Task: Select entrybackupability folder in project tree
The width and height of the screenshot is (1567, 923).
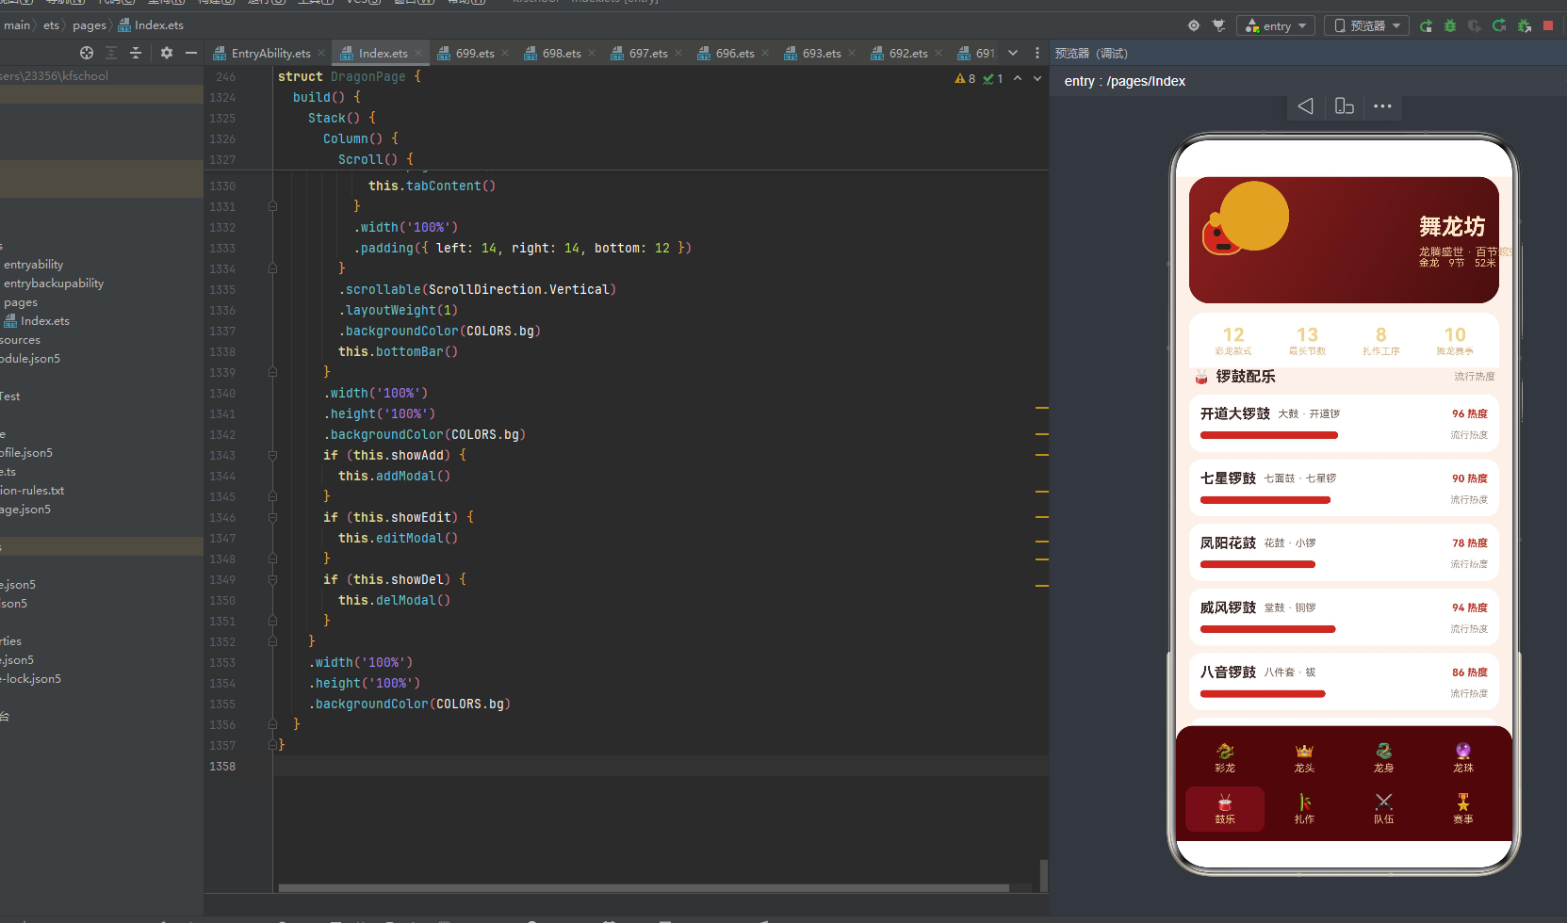Action: [54, 283]
